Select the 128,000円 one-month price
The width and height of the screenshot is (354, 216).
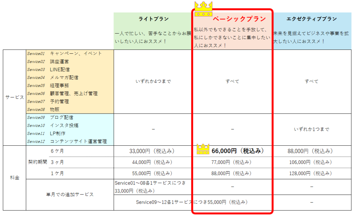pos(311,173)
